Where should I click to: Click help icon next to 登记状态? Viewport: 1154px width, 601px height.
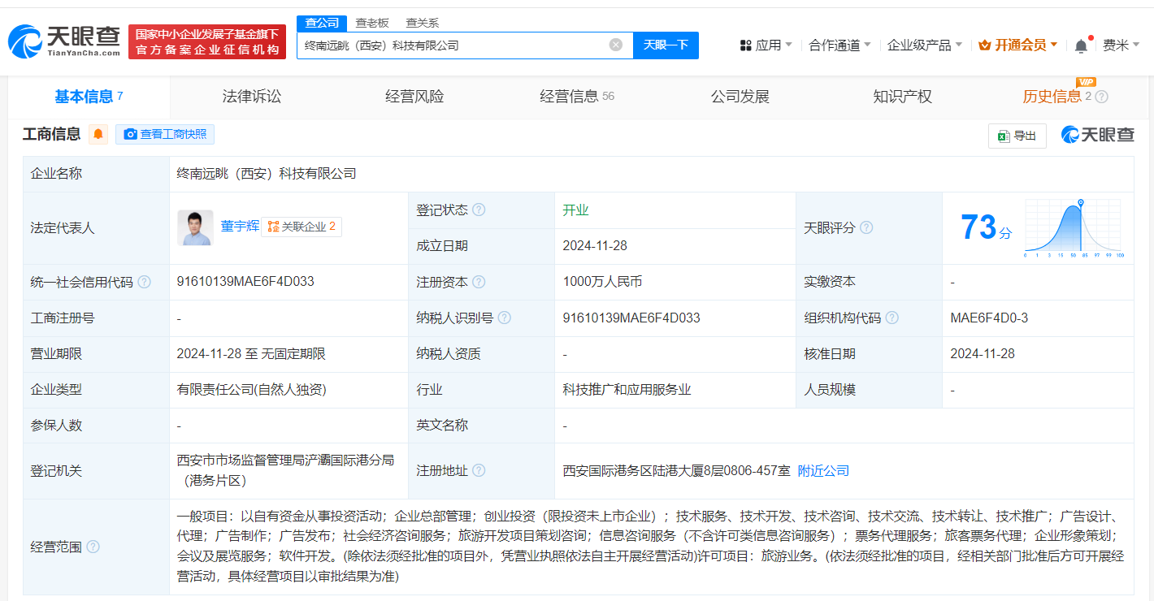479,210
